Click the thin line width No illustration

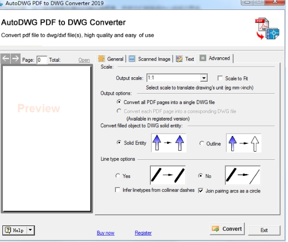click(x=242, y=175)
